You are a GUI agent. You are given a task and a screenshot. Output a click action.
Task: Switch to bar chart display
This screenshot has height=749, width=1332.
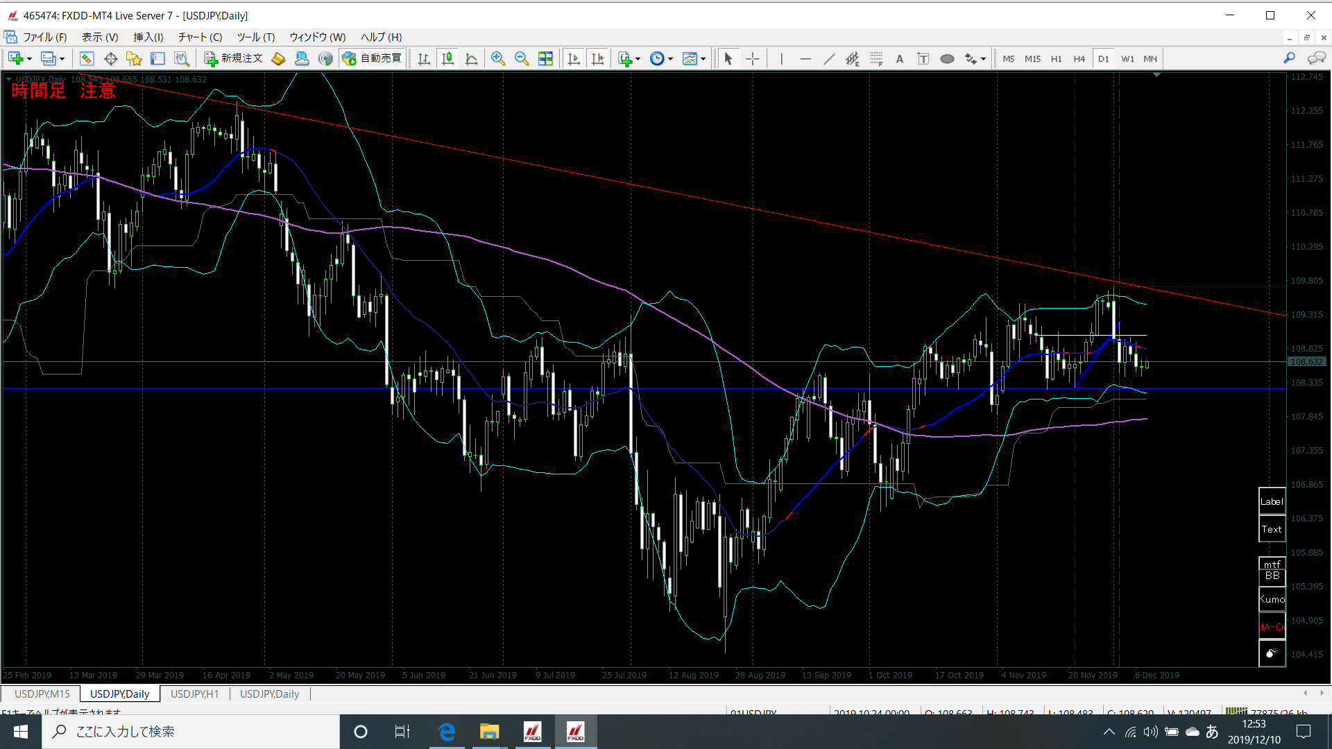pos(424,59)
